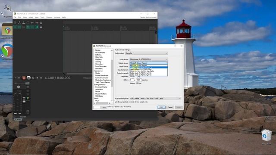Viewport: 276px width, 155px height.
Task: Open the Edit menu in REAPER
Action: [19, 17]
